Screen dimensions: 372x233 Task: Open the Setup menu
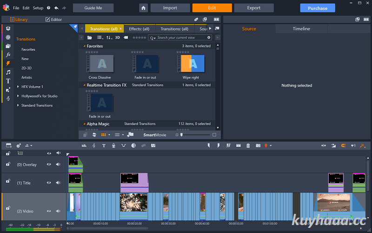click(38, 8)
